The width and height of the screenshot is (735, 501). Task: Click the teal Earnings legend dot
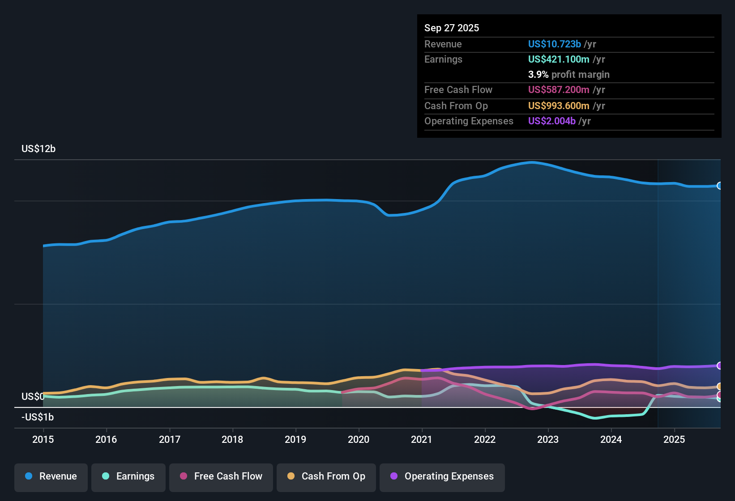tap(106, 476)
